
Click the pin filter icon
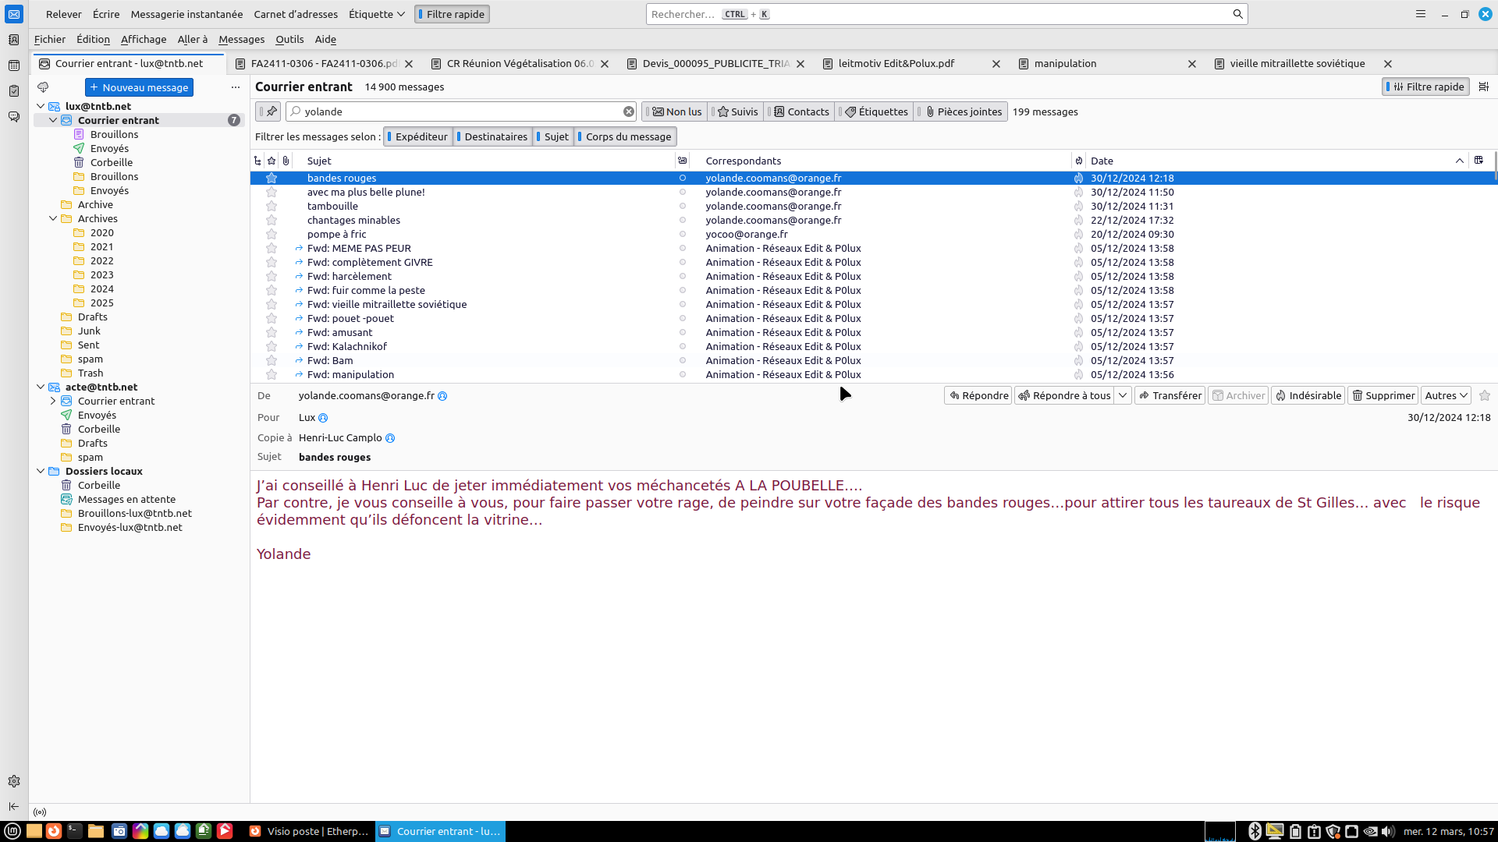click(271, 111)
